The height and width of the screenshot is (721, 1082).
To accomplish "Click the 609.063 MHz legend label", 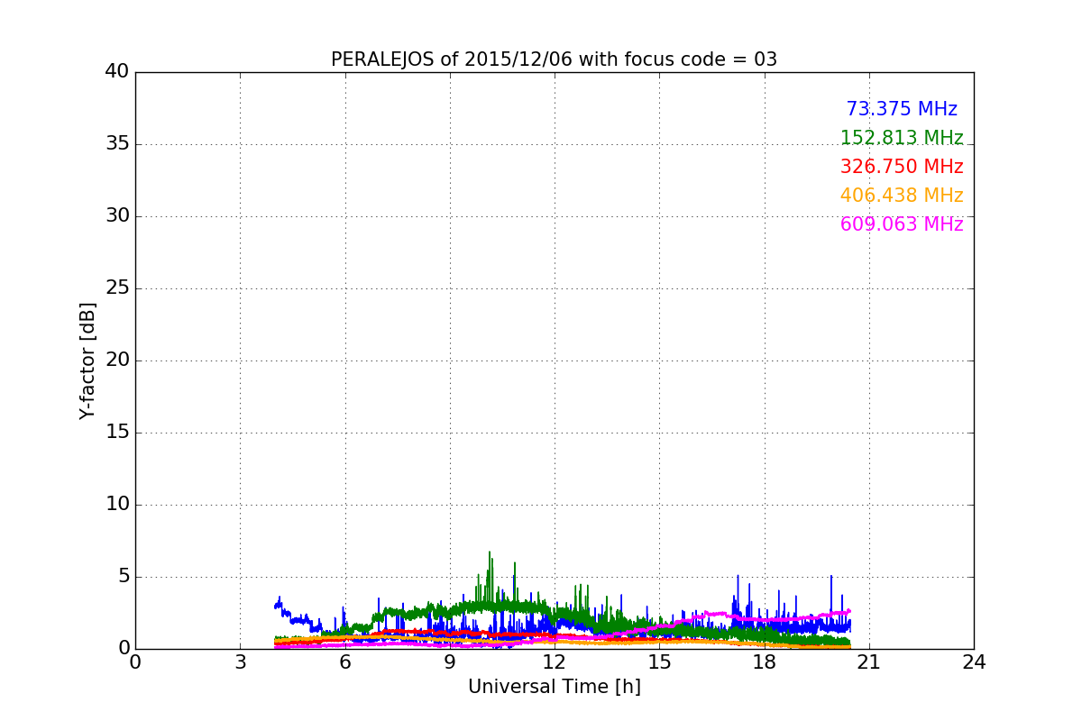I will pyautogui.click(x=902, y=224).
